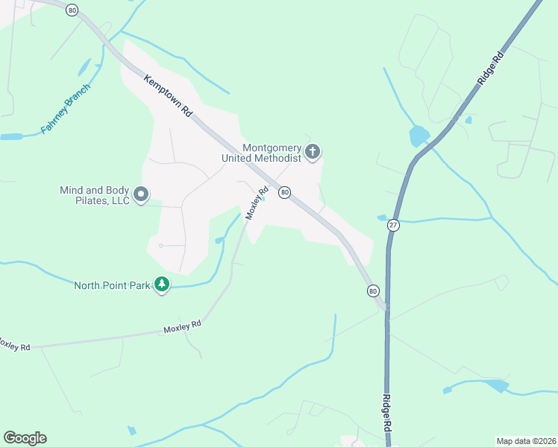Viewport: 558px width, 447px height.
Task: Click the Map data ©2026 attribution
Action: click(x=527, y=441)
